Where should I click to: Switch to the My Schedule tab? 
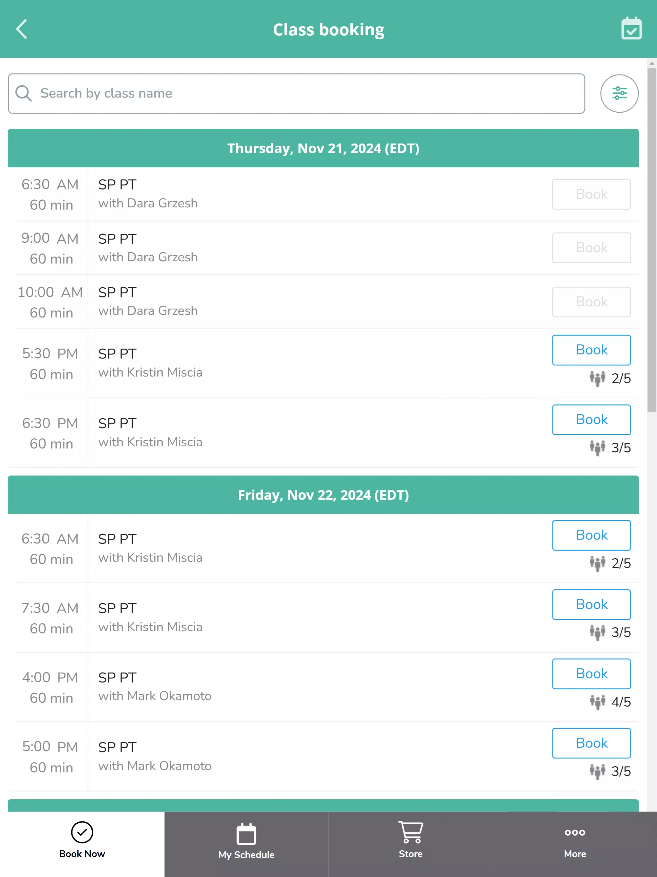[x=246, y=844]
